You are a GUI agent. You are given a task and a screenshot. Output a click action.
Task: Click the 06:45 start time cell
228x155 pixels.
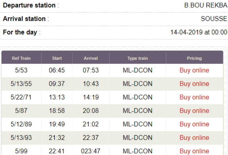pos(57,70)
